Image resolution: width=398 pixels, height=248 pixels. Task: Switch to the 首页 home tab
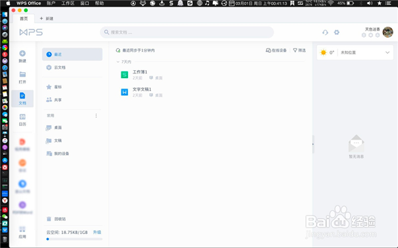24,19
